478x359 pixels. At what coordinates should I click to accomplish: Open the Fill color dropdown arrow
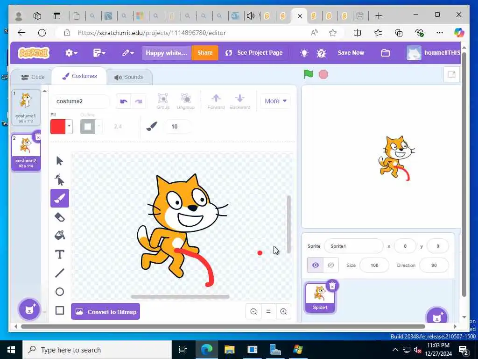(x=69, y=126)
